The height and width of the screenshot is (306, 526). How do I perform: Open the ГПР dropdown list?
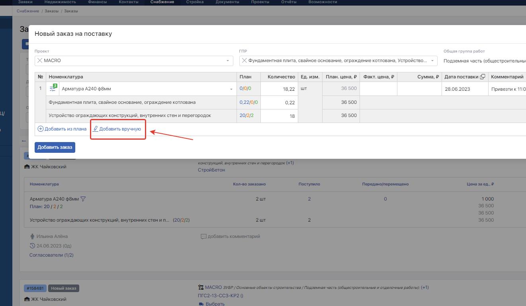[432, 61]
